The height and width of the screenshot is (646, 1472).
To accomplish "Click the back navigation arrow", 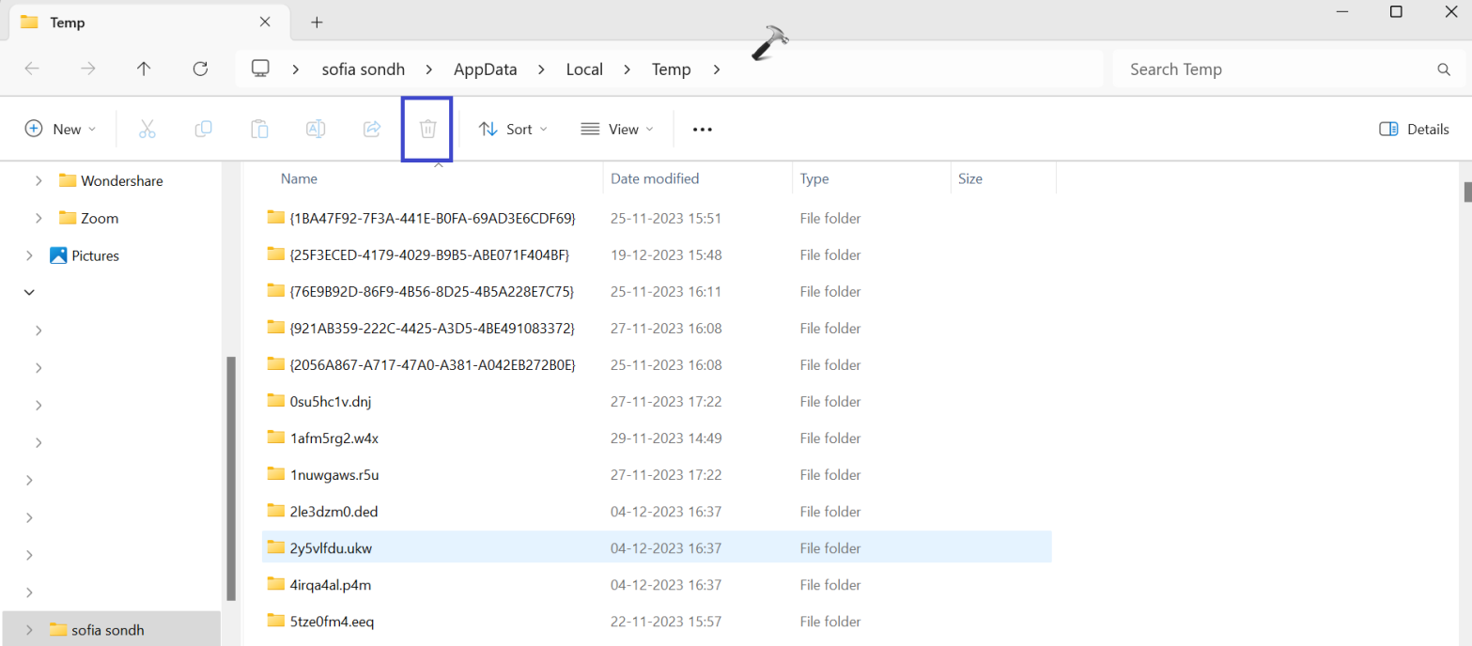I will [31, 68].
